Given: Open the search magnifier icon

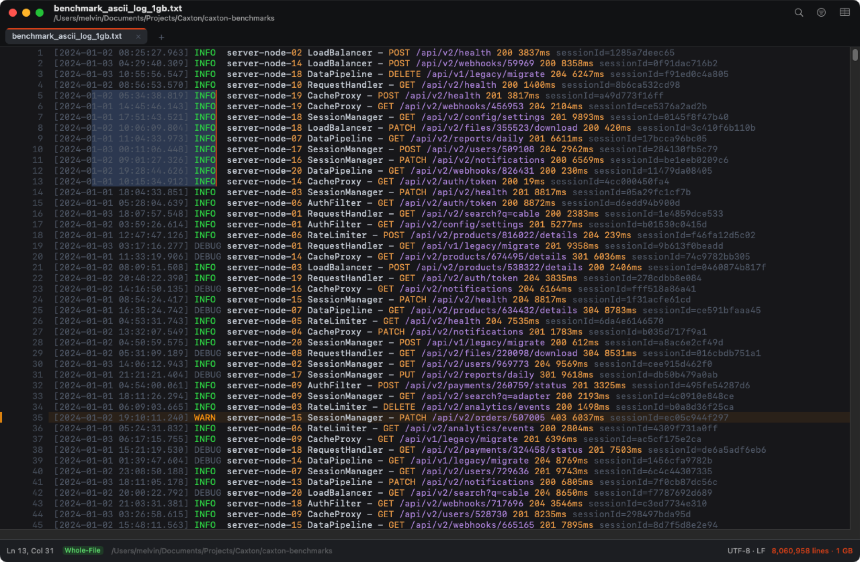Looking at the screenshot, I should click(x=799, y=13).
